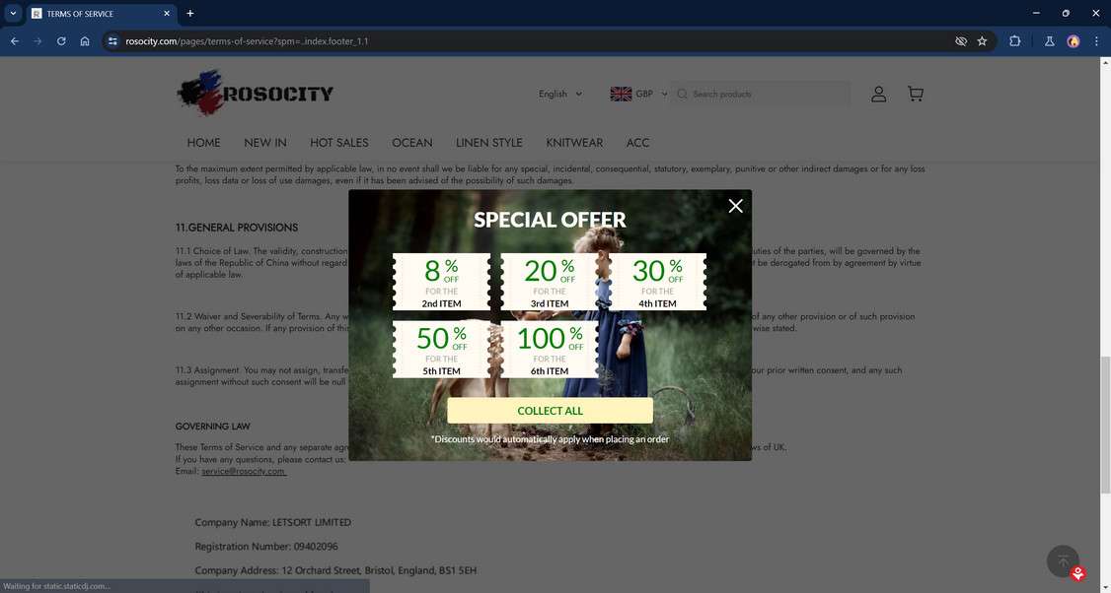Open the shopping cart
This screenshot has height=593, width=1111.
coord(915,94)
